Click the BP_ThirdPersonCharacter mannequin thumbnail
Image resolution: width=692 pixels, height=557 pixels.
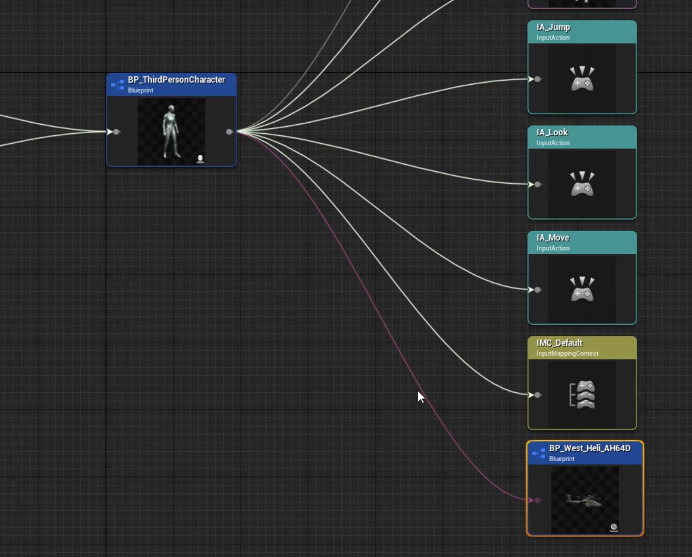171,132
